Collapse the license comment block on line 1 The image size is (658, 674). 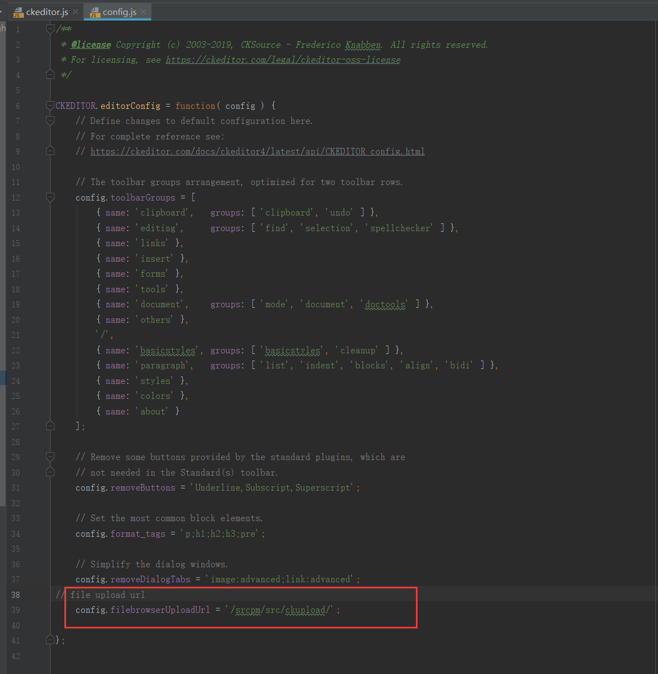[50, 28]
